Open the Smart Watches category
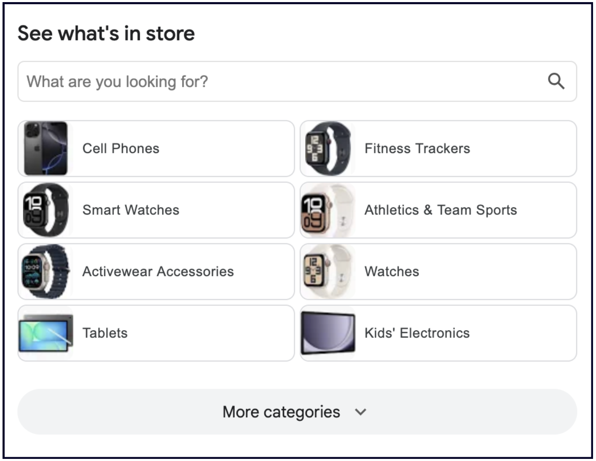 coord(131,210)
